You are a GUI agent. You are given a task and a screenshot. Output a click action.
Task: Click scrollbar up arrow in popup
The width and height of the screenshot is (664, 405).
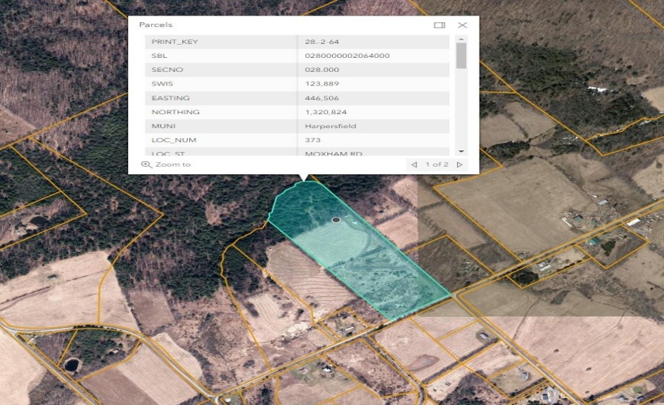461,38
